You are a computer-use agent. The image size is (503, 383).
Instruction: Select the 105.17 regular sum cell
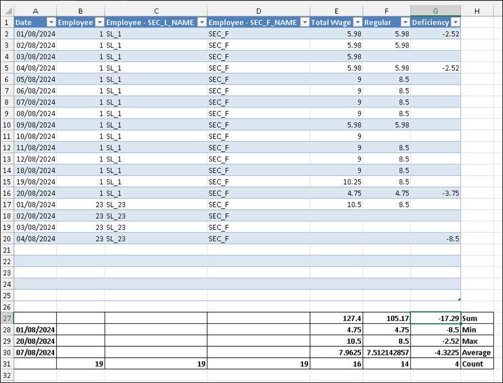[x=386, y=318]
